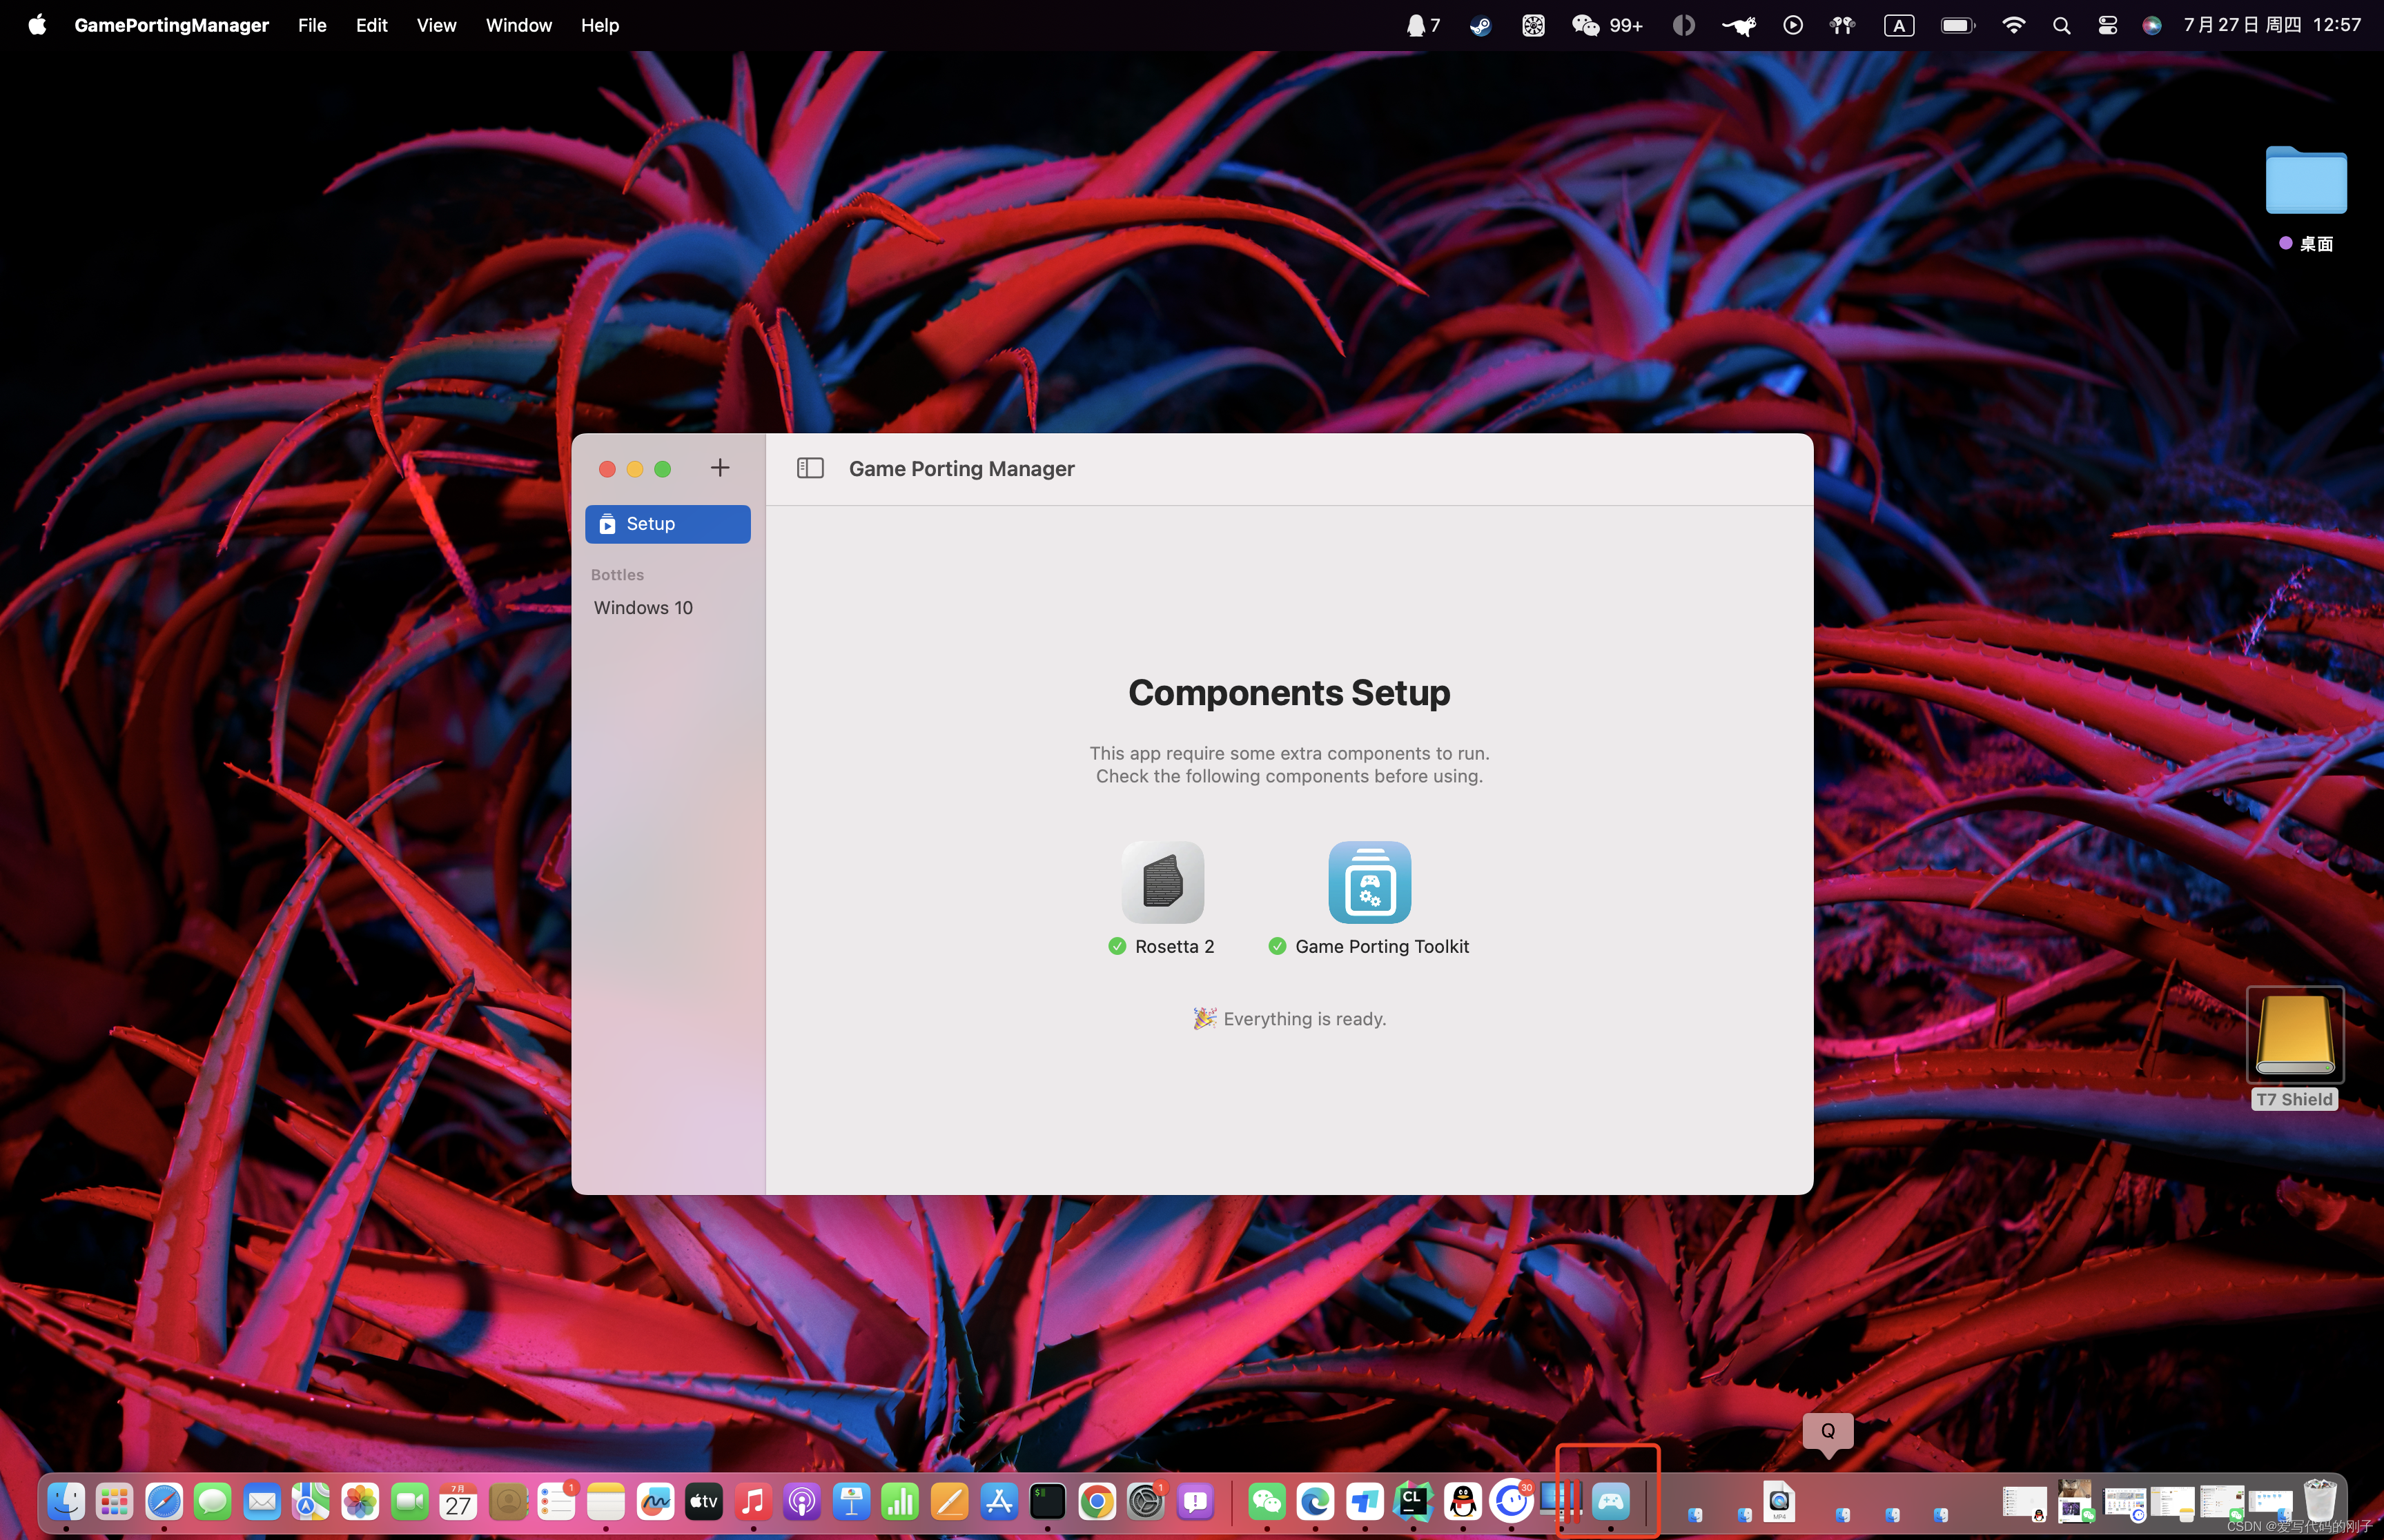Click the QQ penguin menu bar icon
2384x1540 pixels.
pos(1423,25)
